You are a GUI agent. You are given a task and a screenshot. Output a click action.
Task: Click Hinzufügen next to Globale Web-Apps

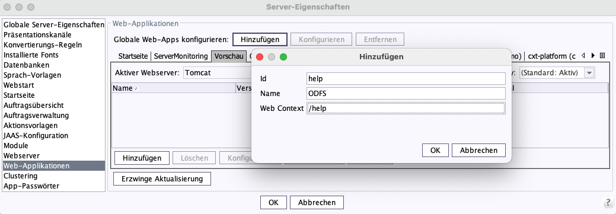point(260,40)
